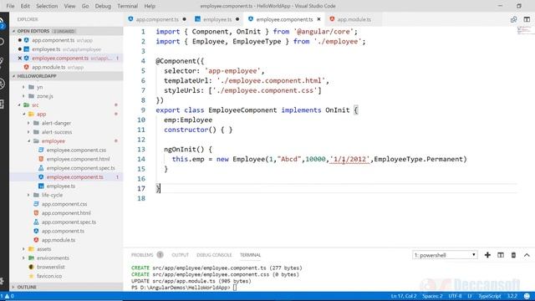Image resolution: width=535 pixels, height=301 pixels.
Task: Split the terminal panel
Action: coord(501,255)
